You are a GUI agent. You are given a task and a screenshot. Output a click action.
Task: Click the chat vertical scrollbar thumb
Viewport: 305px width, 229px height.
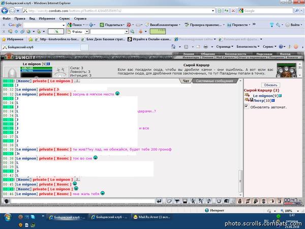coord(240,181)
